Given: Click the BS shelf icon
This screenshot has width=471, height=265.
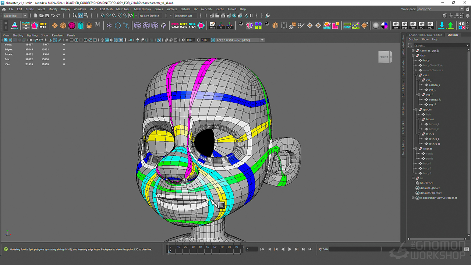Looking at the screenshot, I should [x=258, y=25].
